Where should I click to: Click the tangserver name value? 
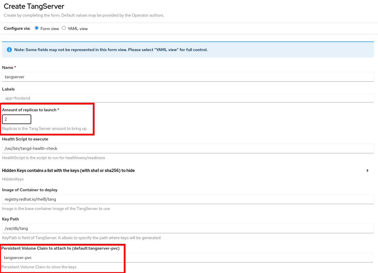[14, 77]
